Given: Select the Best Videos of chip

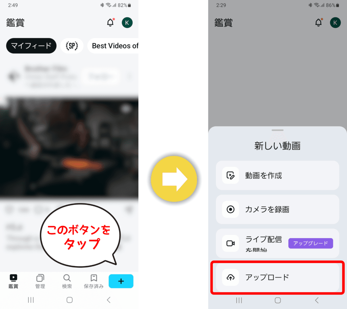Looking at the screenshot, I should 114,46.
